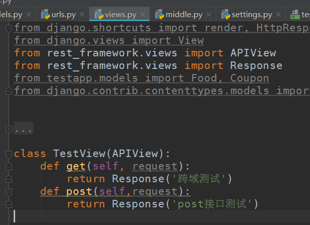Collapse the get method fold marker
The image size is (310, 225).
(8, 167)
